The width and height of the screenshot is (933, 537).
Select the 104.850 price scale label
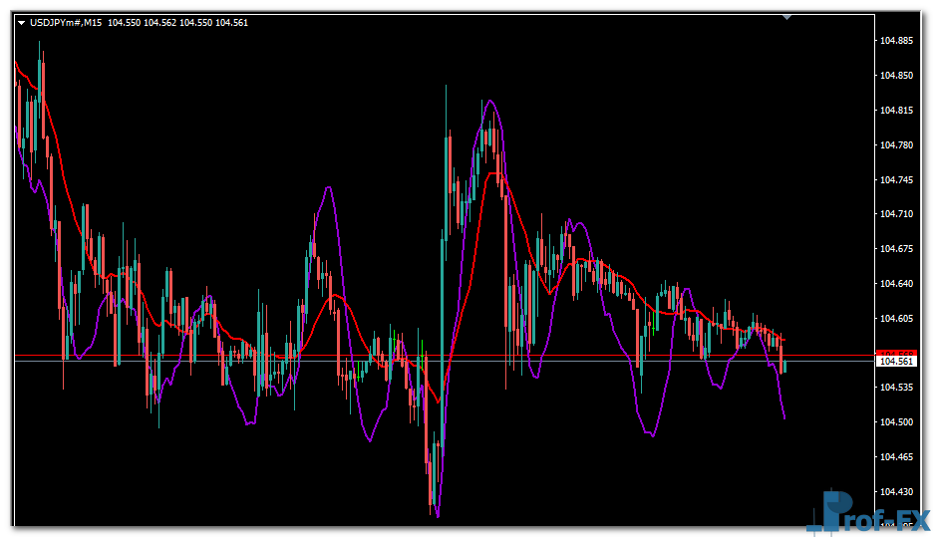click(x=896, y=76)
